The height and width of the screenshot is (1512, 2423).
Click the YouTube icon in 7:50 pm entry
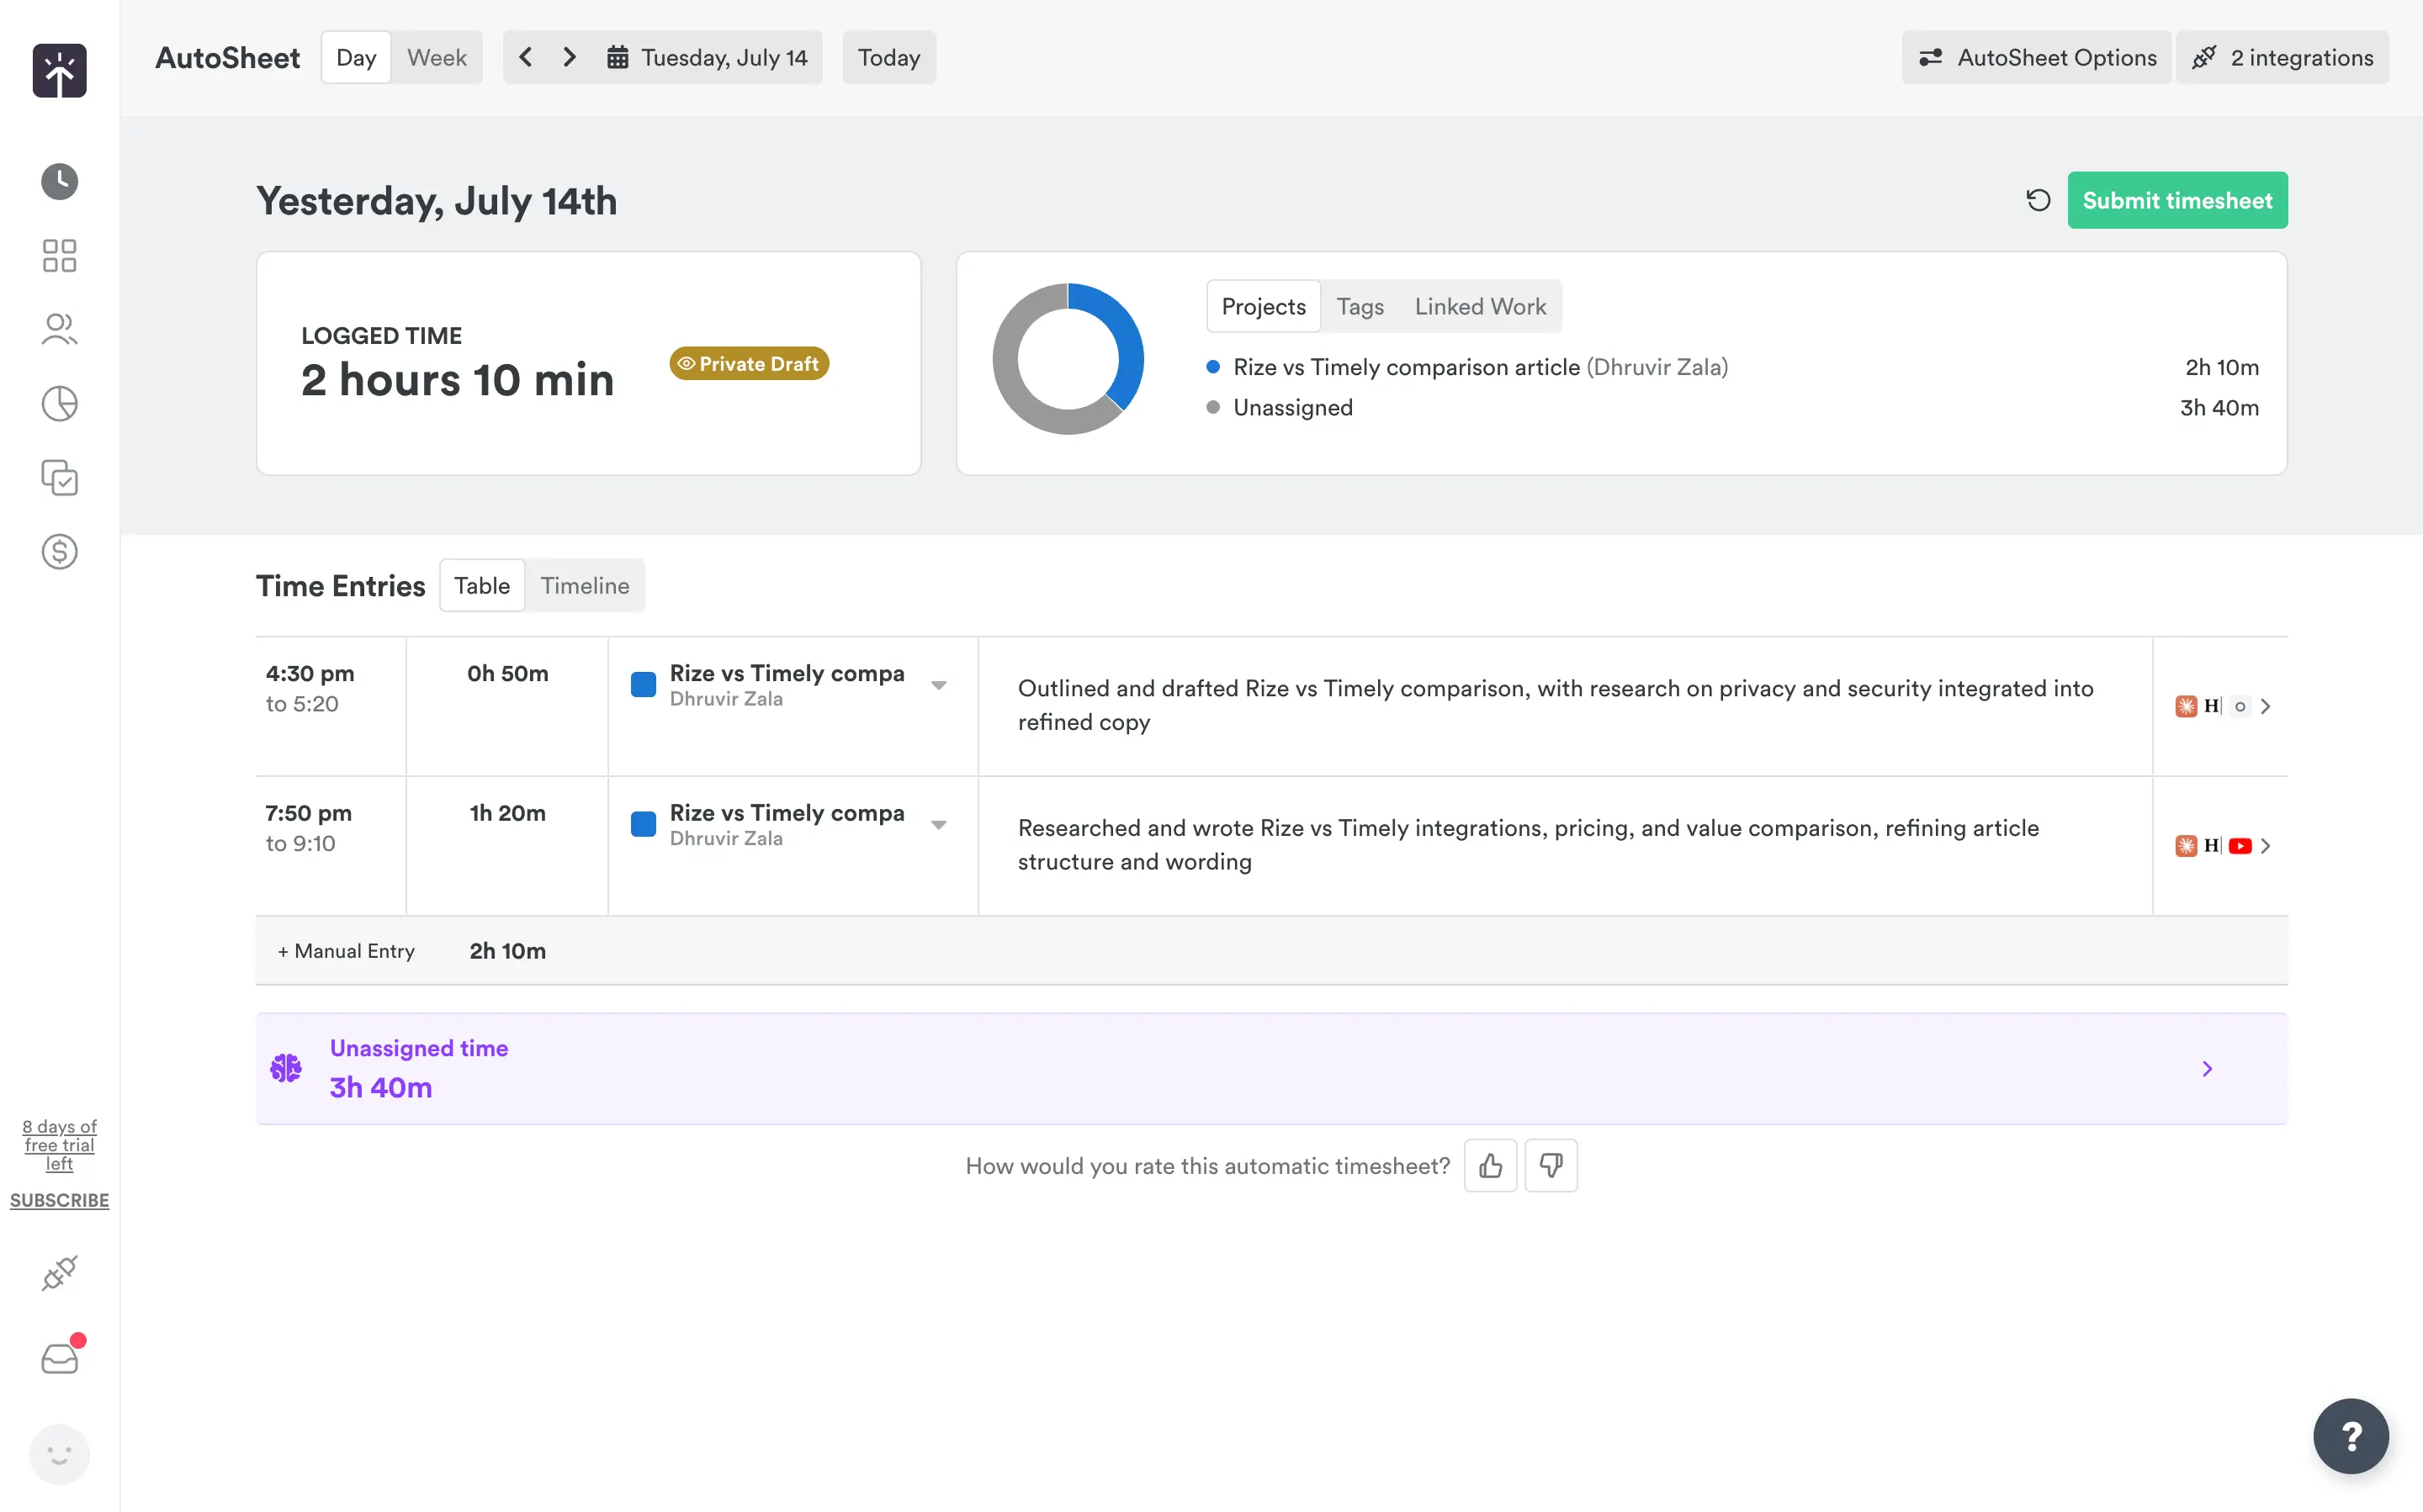click(x=2240, y=846)
